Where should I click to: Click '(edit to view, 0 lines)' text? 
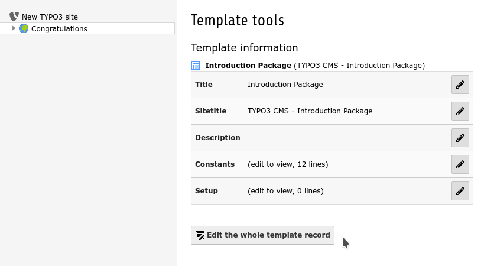coord(285,191)
